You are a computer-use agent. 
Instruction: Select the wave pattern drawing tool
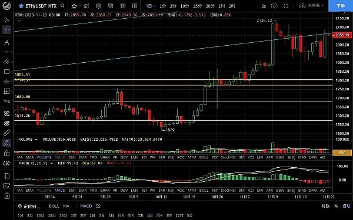[6, 101]
